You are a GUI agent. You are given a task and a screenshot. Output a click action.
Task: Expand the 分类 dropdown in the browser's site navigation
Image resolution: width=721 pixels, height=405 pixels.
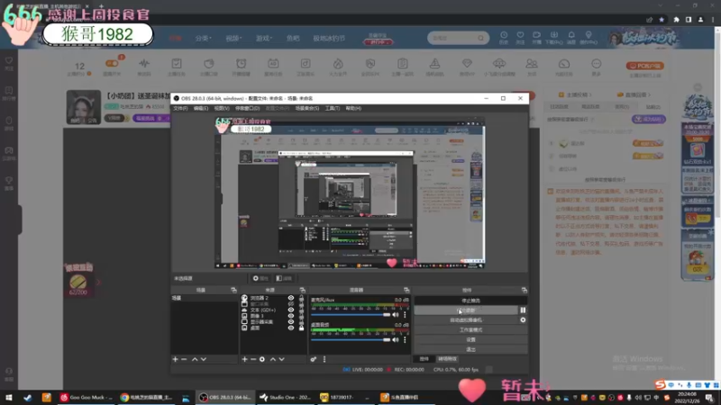click(204, 38)
